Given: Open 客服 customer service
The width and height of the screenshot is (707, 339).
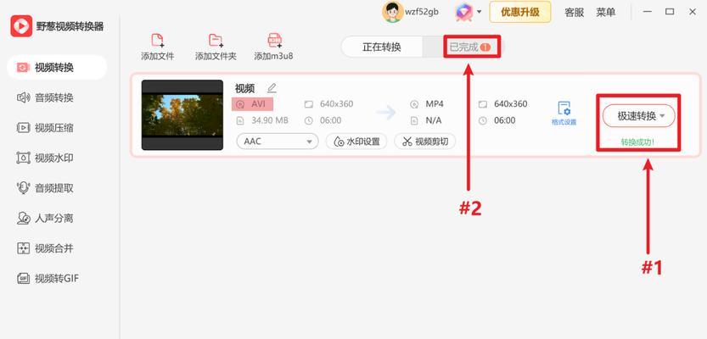Looking at the screenshot, I should (x=575, y=12).
